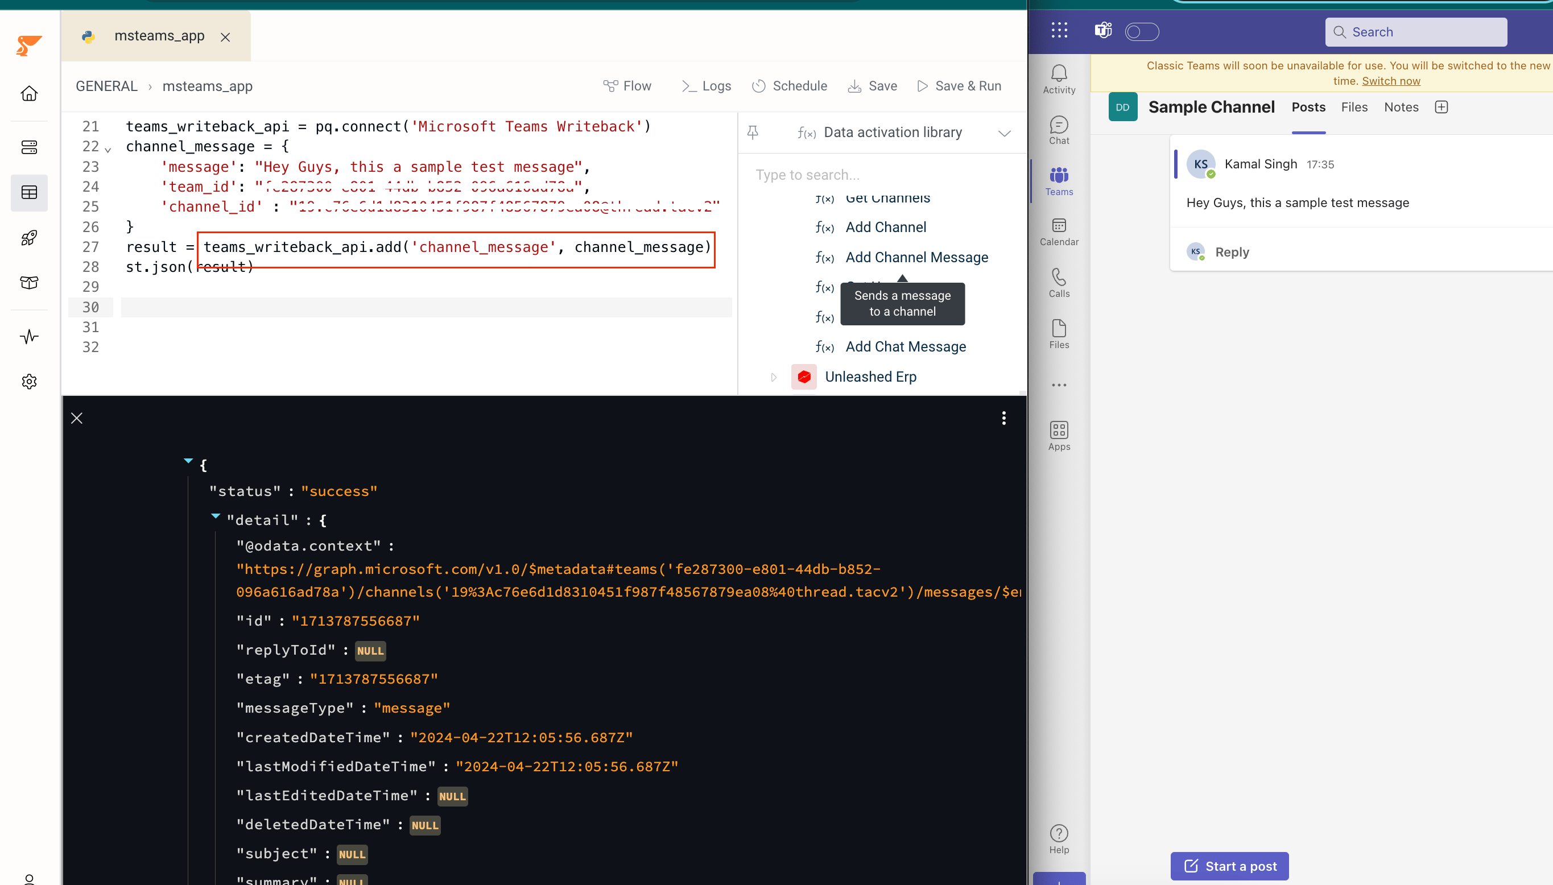Collapse the Data activation library dropdown
1553x885 pixels.
(x=1004, y=133)
